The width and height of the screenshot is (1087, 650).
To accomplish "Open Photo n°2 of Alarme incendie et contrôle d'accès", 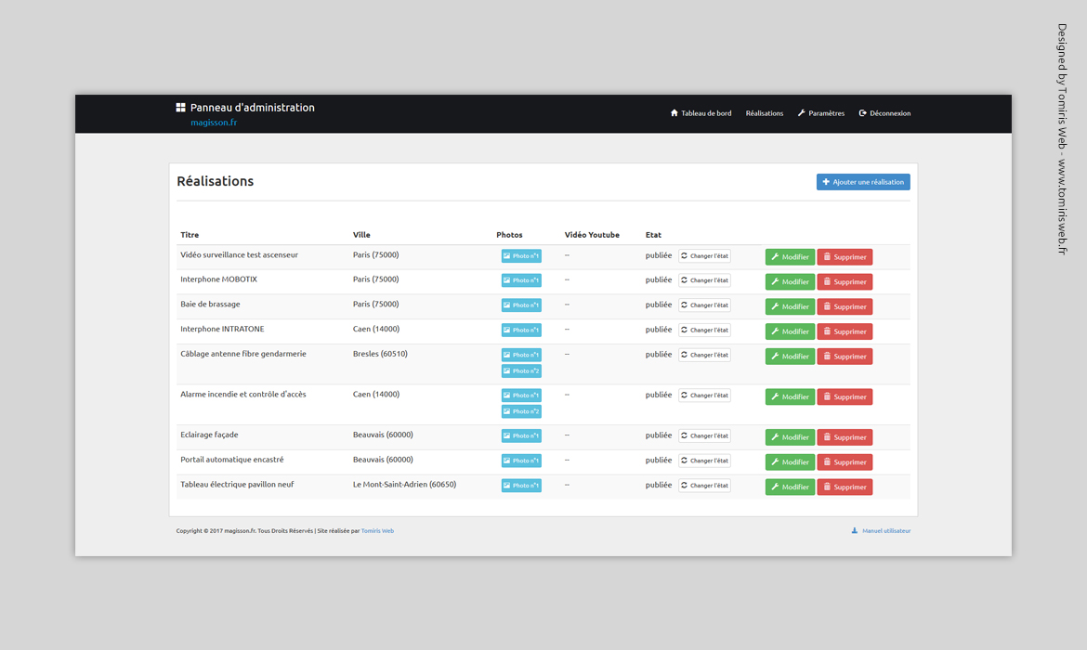I will [521, 411].
